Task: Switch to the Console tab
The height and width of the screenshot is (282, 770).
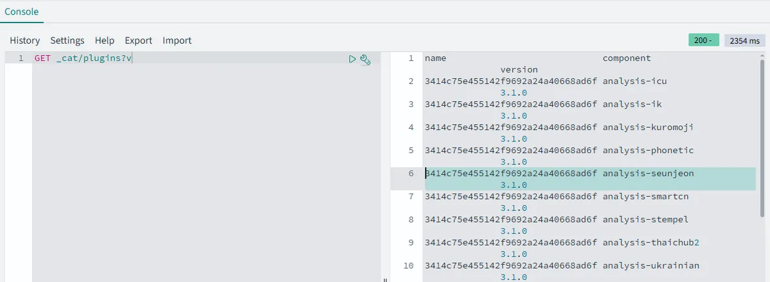Action: pyautogui.click(x=21, y=12)
